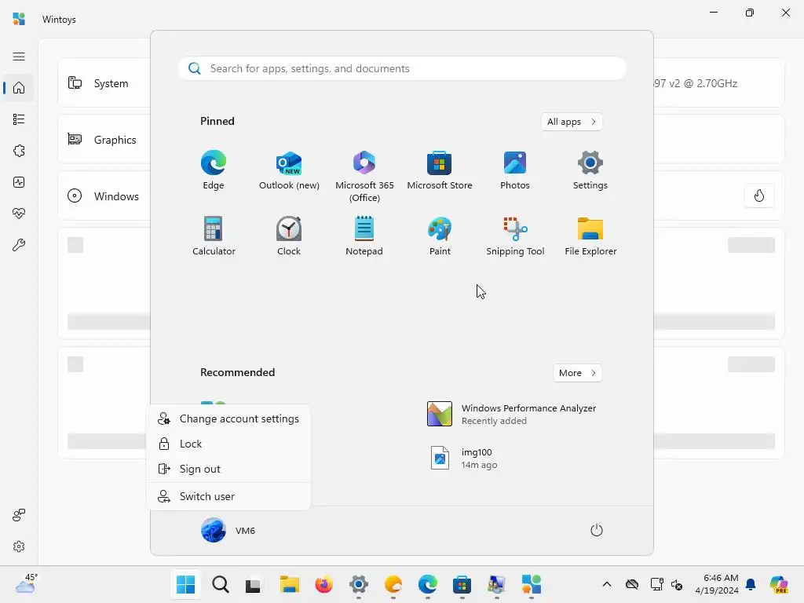
Task: Click the flame icon button in Wintoys
Action: coord(759,196)
